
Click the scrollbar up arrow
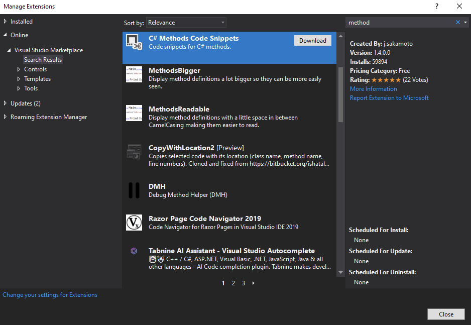pyautogui.click(x=340, y=36)
